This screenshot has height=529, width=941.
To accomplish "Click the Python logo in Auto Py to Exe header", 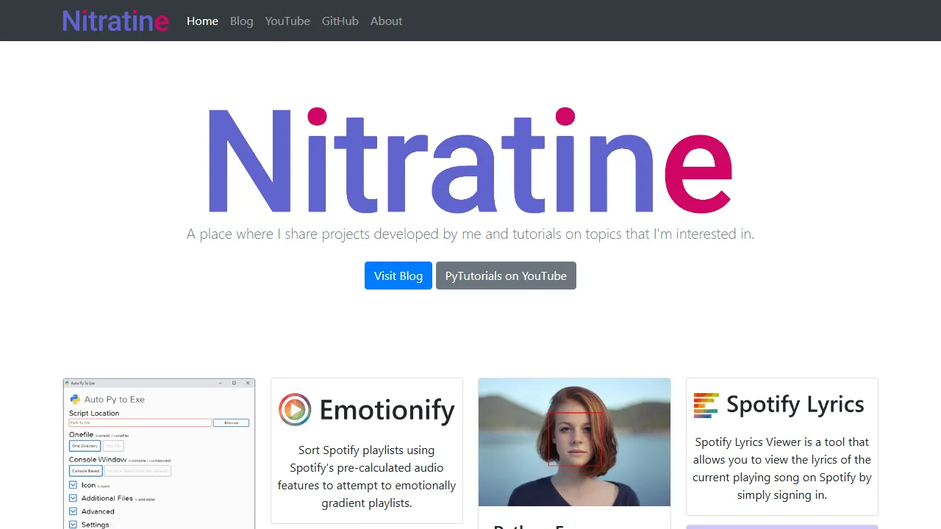I will click(74, 399).
